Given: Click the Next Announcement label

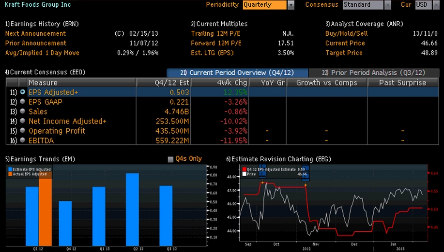Looking at the screenshot, I should click(x=35, y=34).
